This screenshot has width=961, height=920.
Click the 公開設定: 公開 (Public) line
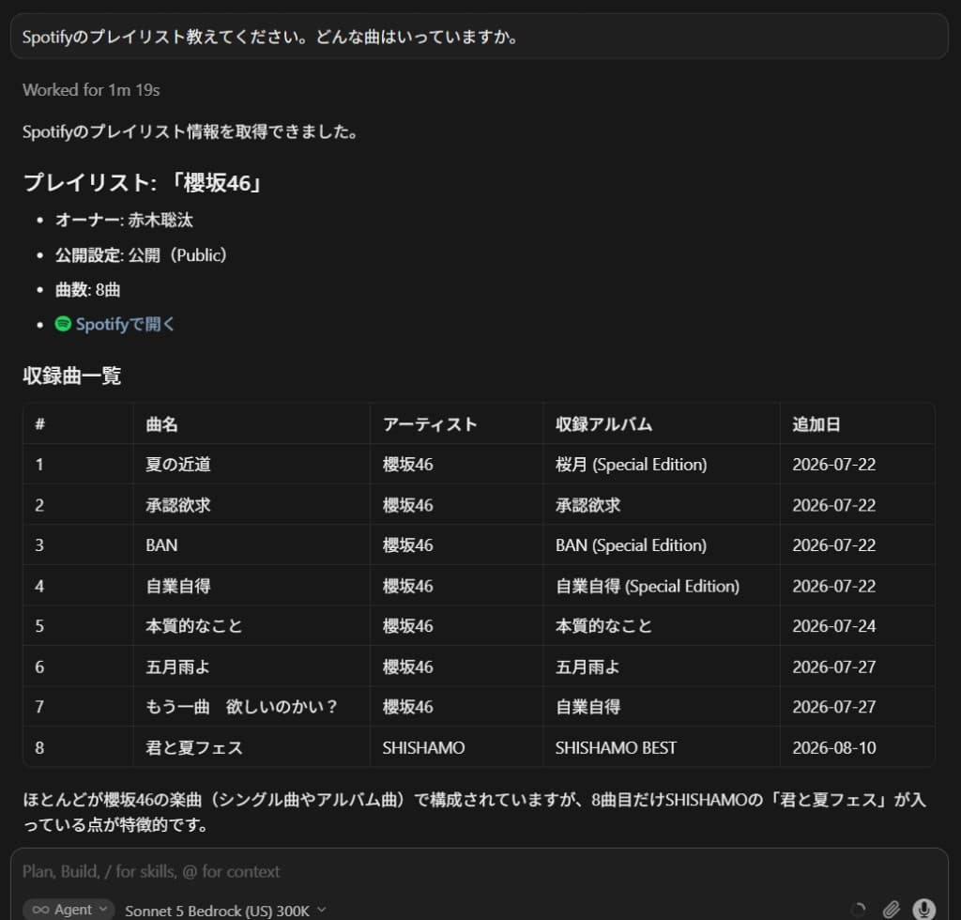[x=141, y=255]
